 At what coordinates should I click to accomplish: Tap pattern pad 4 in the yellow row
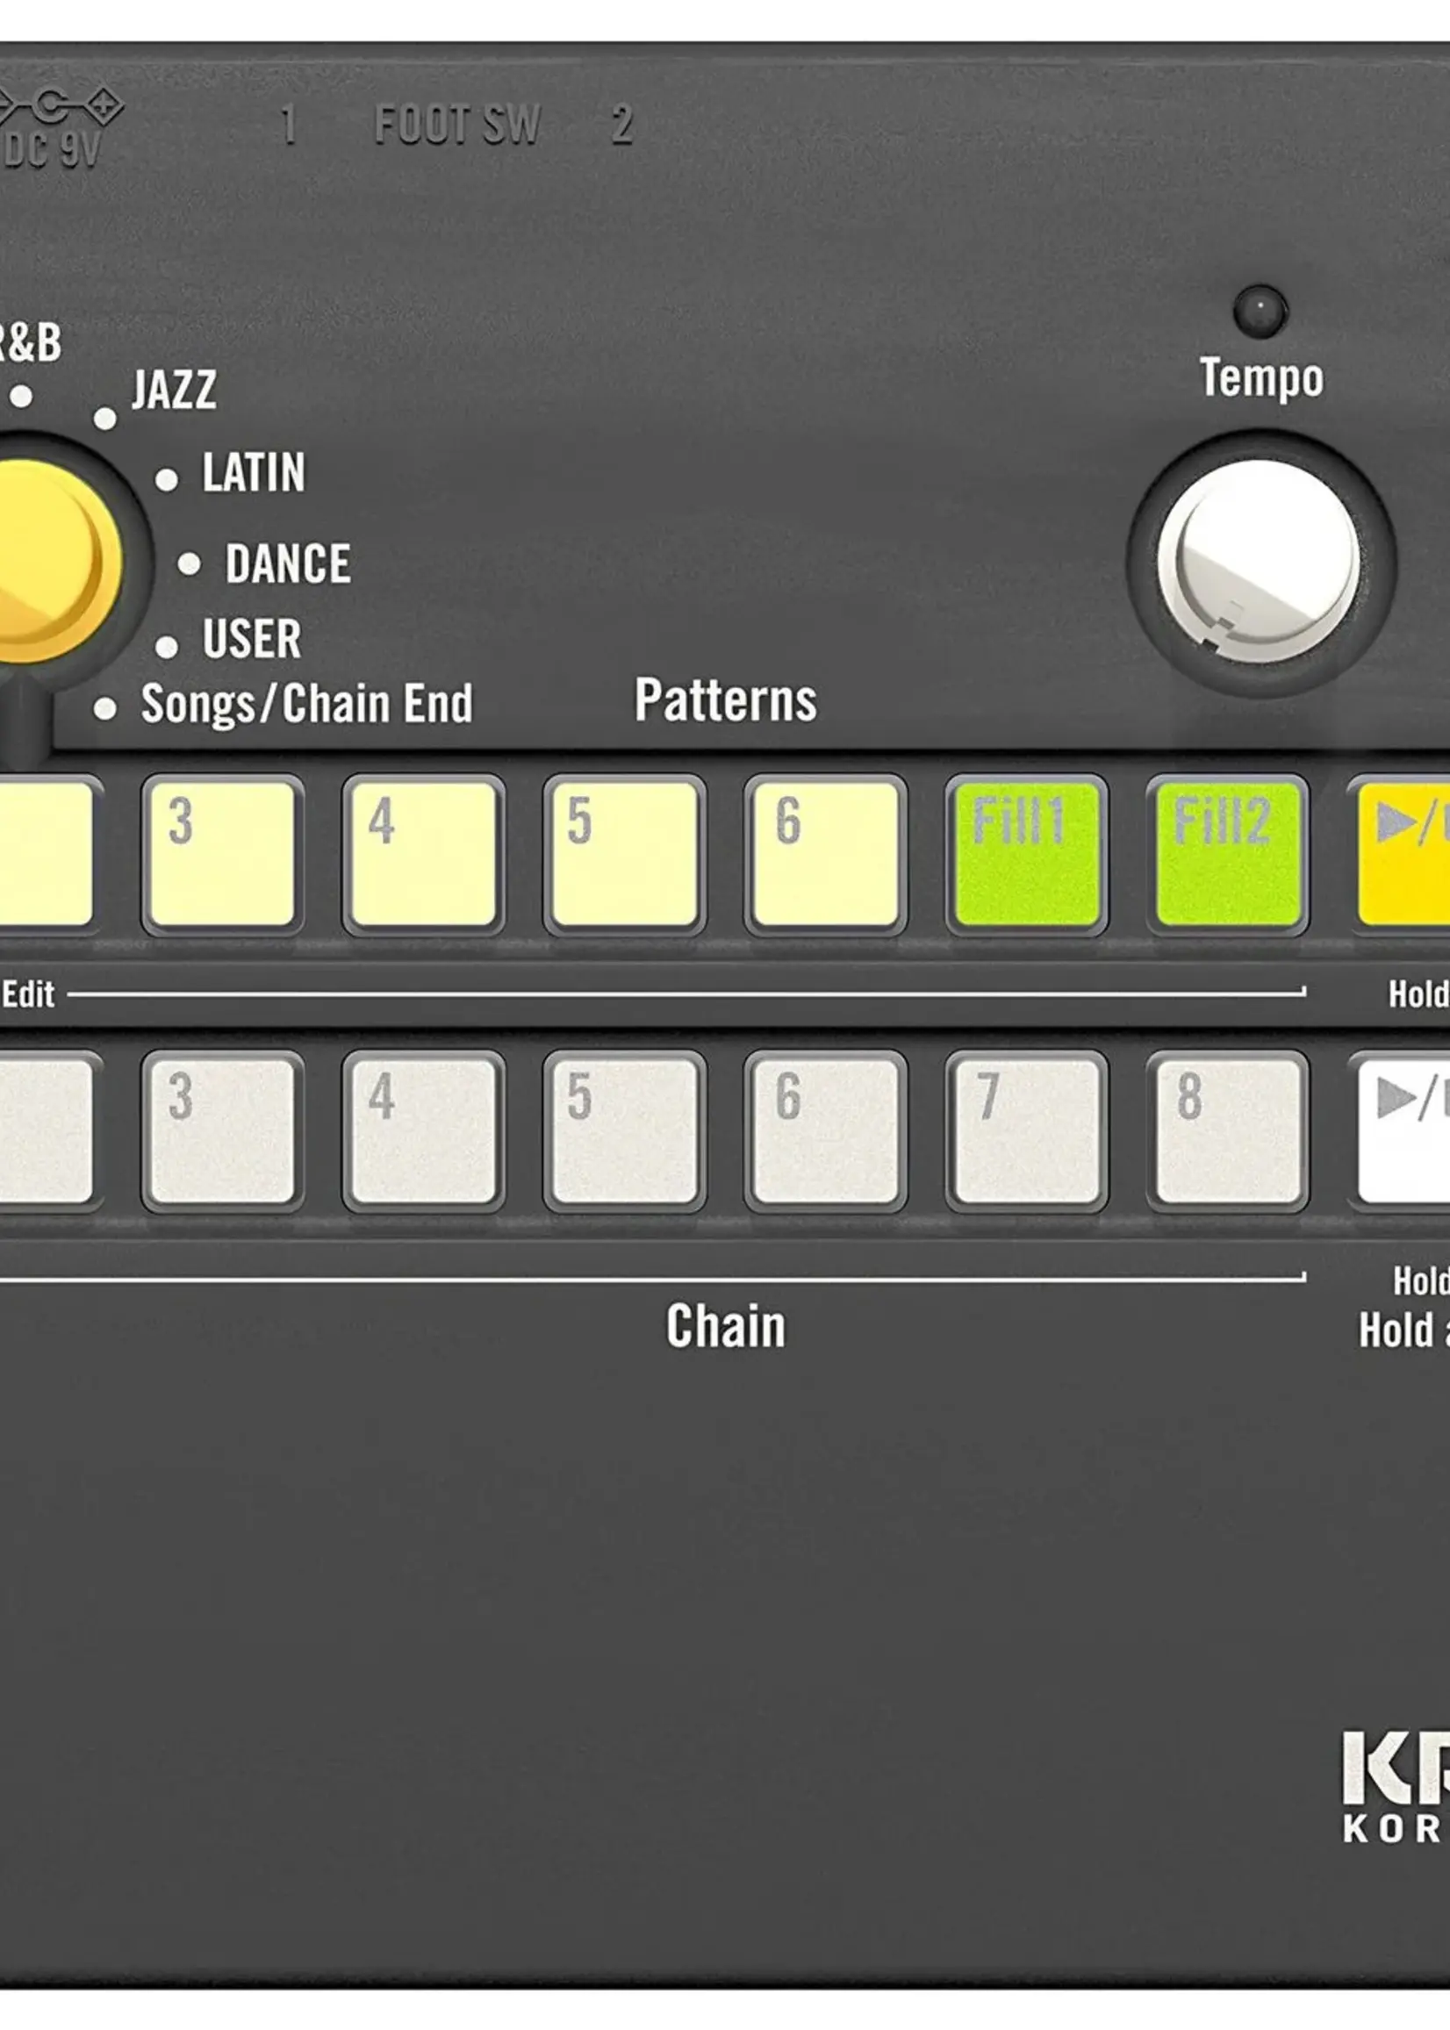pos(423,854)
